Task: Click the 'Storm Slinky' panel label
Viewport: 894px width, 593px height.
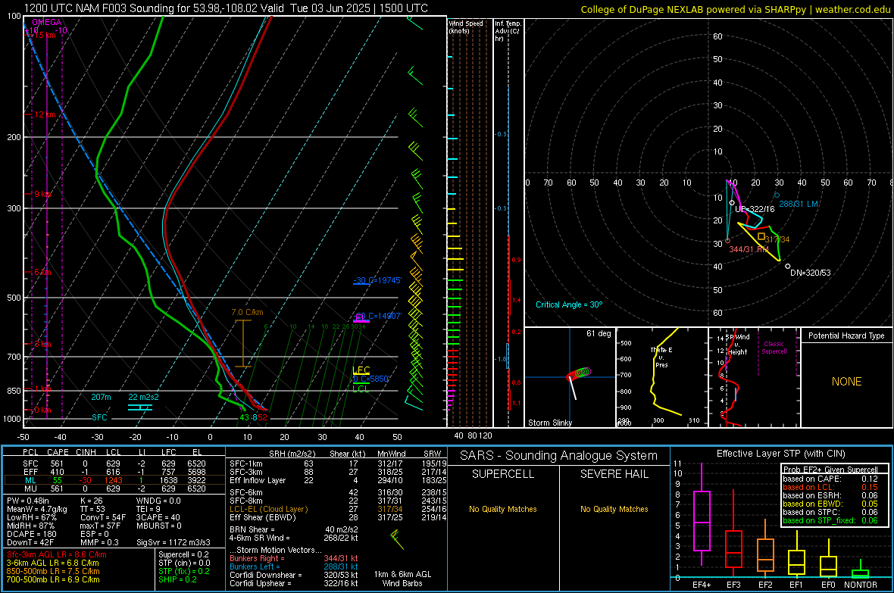Action: point(549,423)
